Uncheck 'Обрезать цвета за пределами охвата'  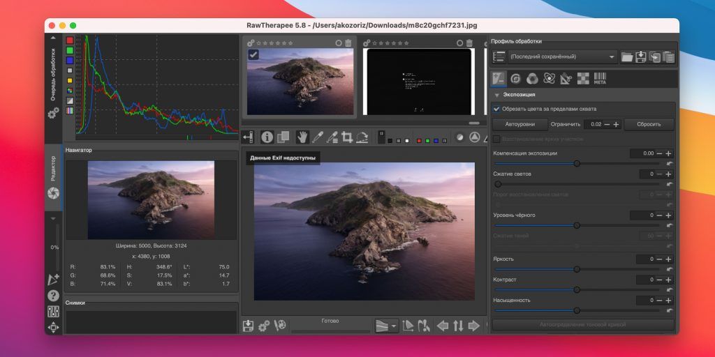tap(496, 109)
